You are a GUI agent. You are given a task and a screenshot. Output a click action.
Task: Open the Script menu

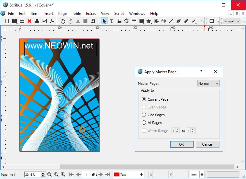[119, 14]
